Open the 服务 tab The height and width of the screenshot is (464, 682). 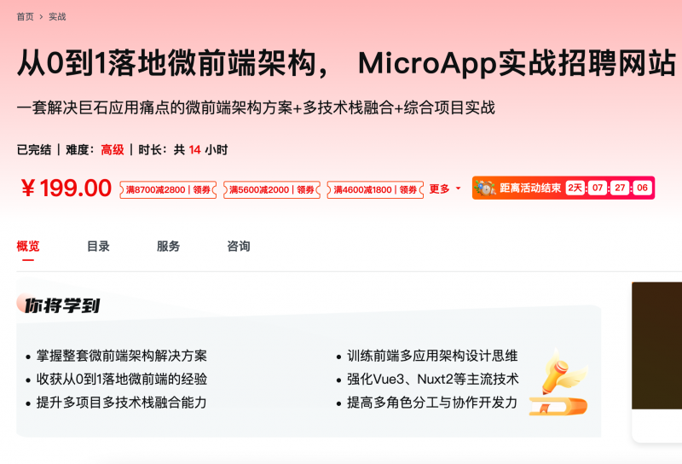pyautogui.click(x=168, y=246)
